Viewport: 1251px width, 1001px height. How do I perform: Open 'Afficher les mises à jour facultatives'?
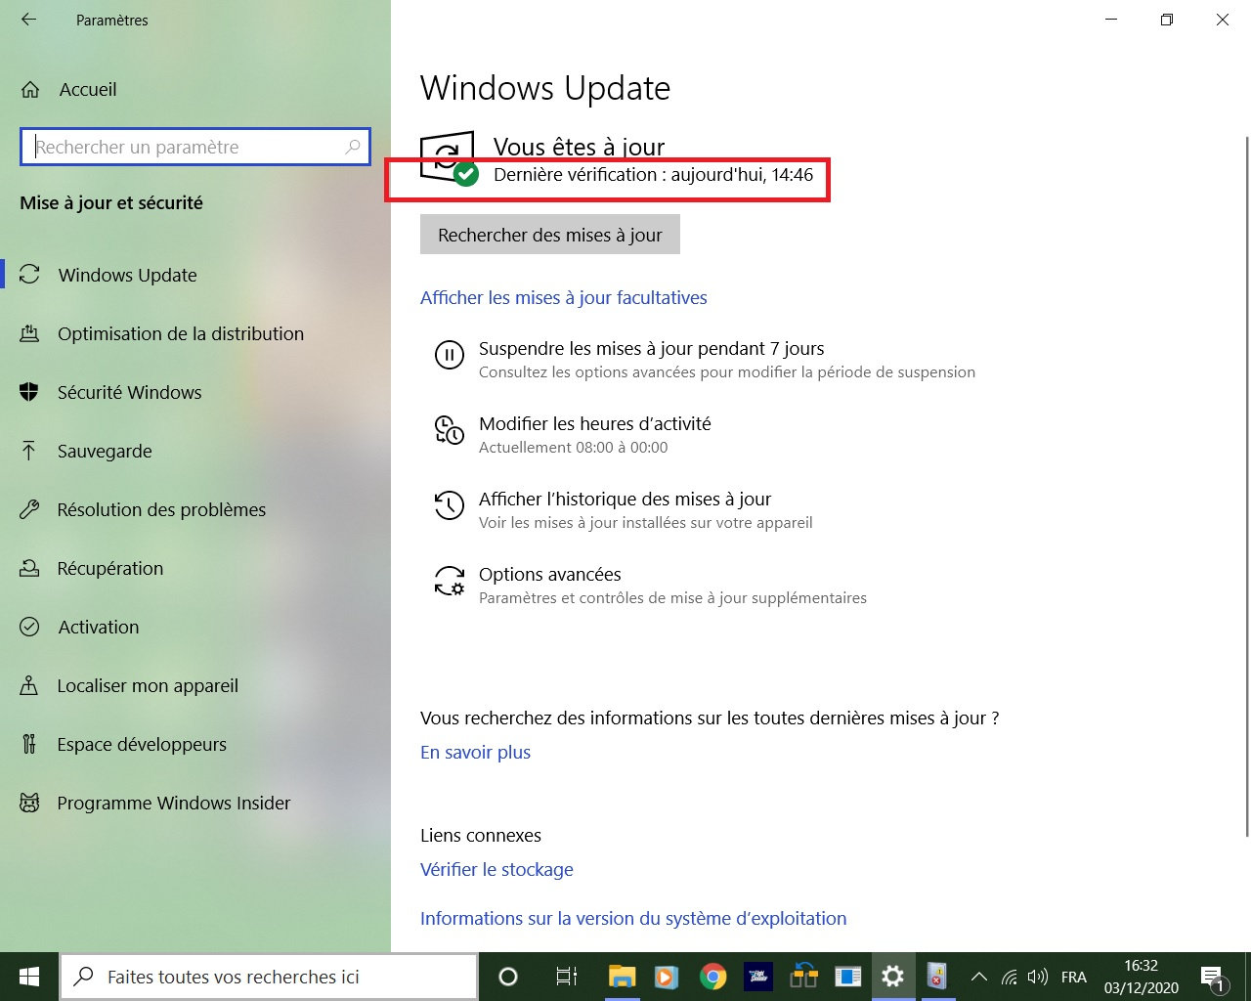[564, 298]
